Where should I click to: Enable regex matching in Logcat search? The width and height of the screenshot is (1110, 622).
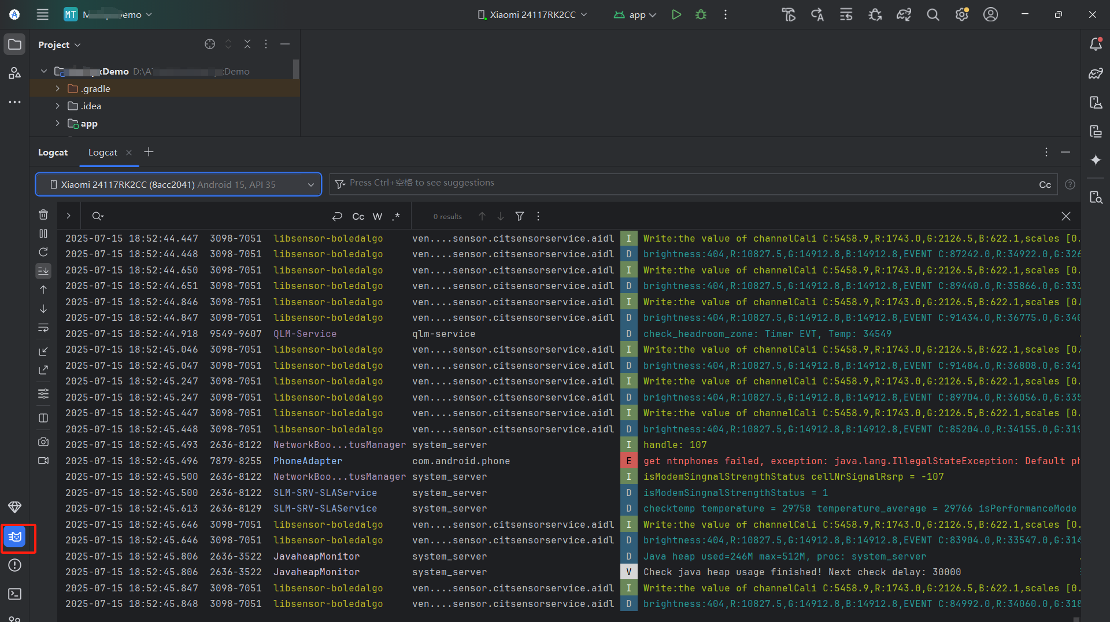point(396,216)
